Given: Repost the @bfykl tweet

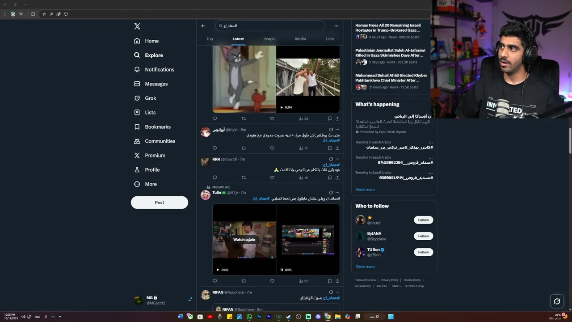Looking at the screenshot, I should 244,148.
